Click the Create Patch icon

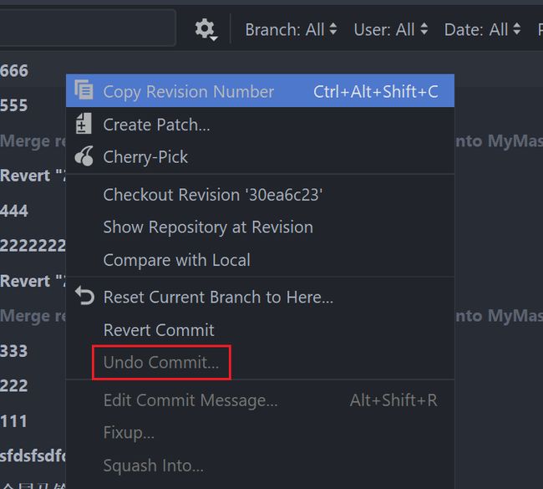click(84, 124)
